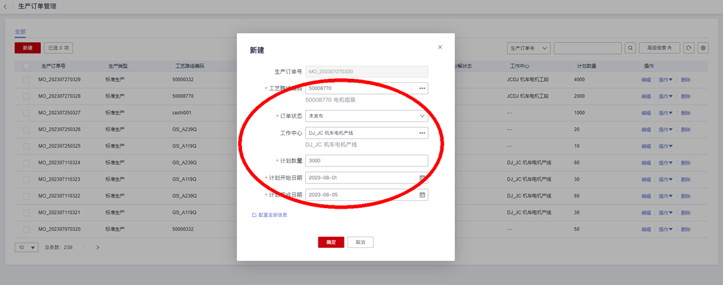The width and height of the screenshot is (723, 285).
Task: Click the 工艺路线编码 input field
Action: 367,88
